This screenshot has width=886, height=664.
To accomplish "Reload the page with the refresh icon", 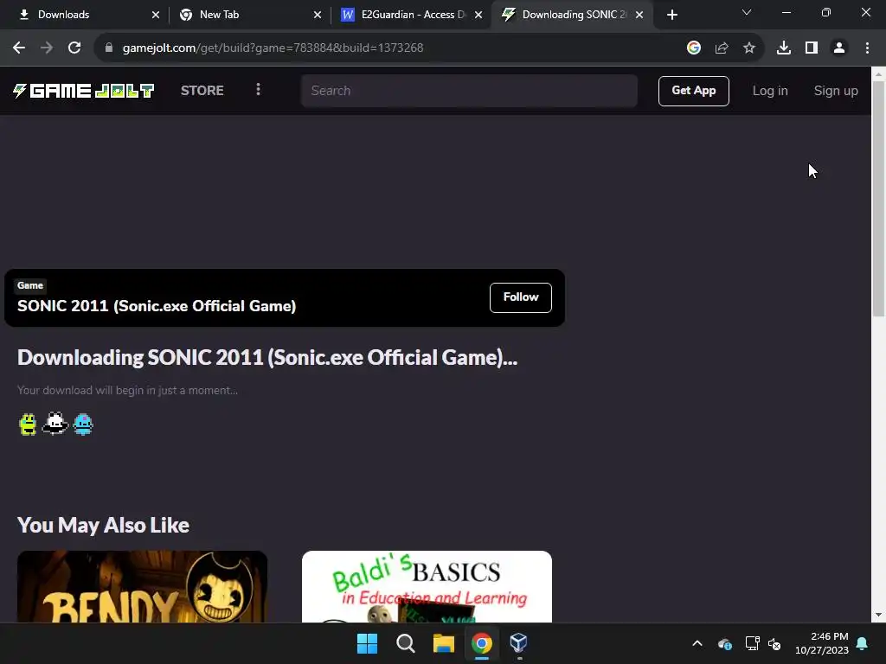I will coord(74,48).
